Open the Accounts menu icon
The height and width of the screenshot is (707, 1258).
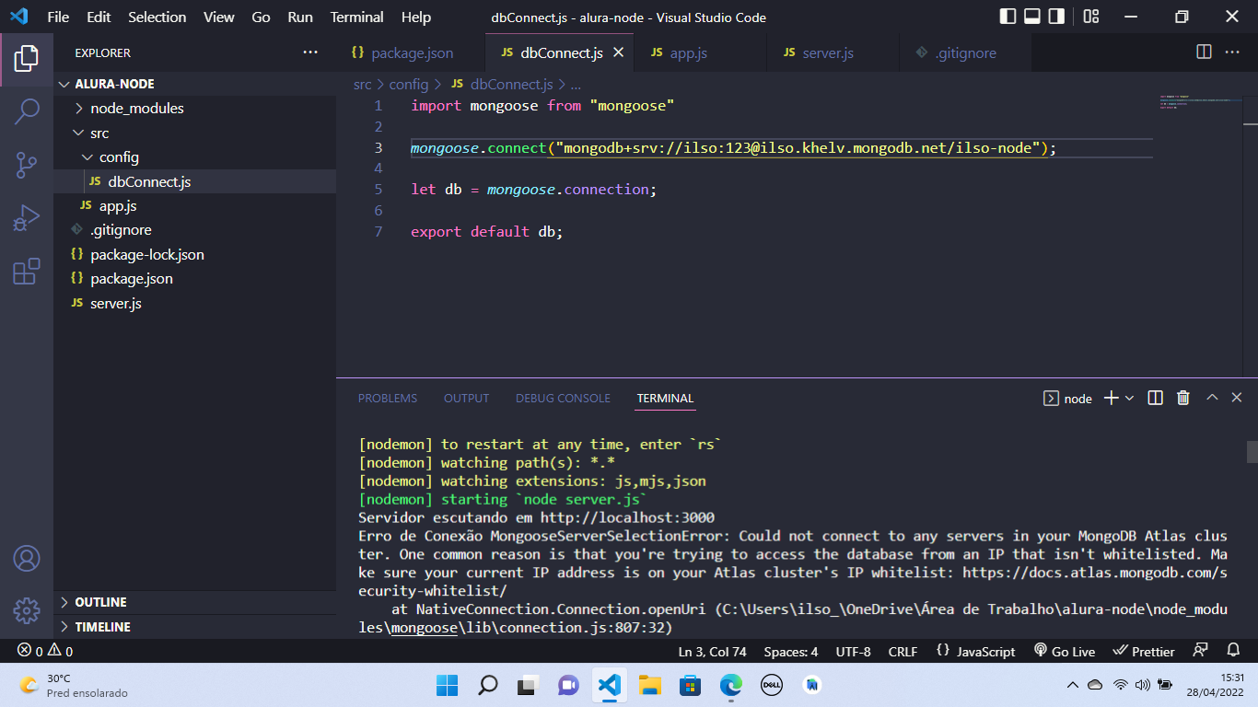[x=27, y=558]
